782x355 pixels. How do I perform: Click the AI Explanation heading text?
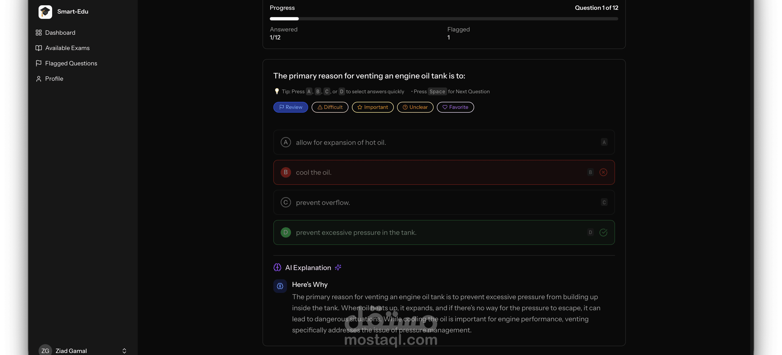[308, 268]
